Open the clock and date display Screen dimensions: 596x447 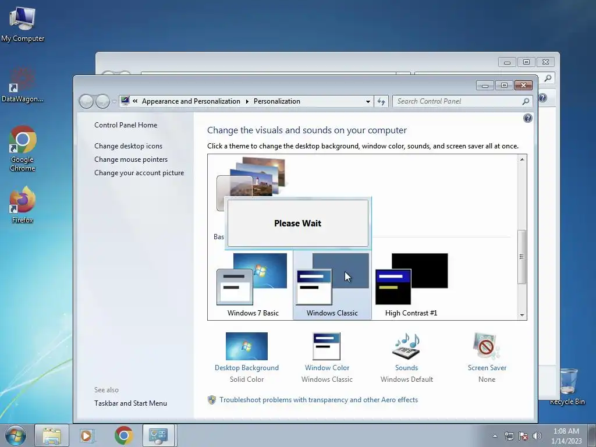point(566,436)
